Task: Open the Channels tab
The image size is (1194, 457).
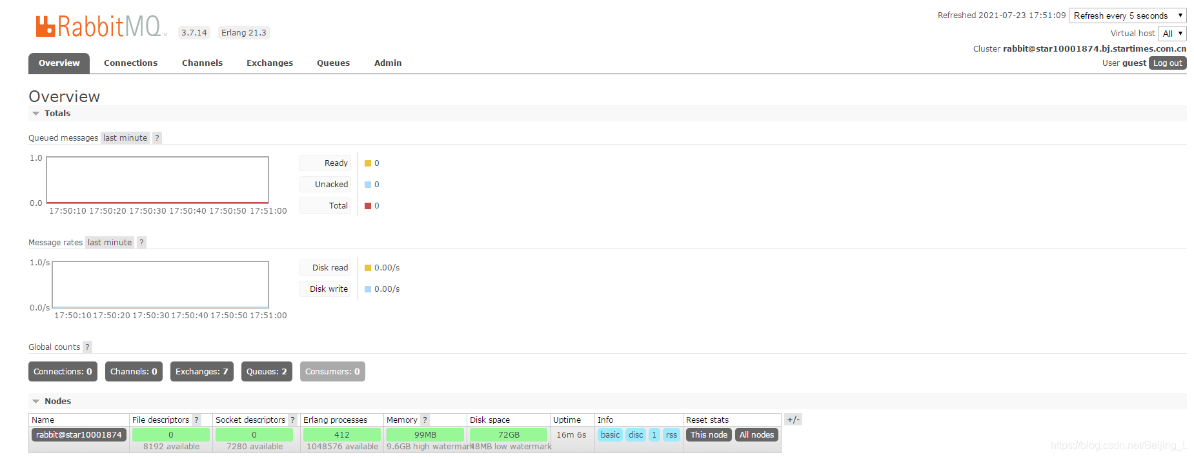Action: (202, 63)
